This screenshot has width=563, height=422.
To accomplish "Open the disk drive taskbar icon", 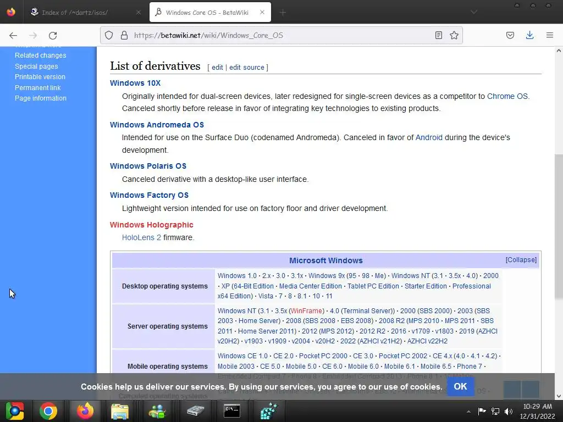I will [195, 411].
